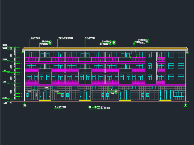Click the 13.050 elevation marker
The width and height of the screenshot is (194, 145).
click(5, 45)
